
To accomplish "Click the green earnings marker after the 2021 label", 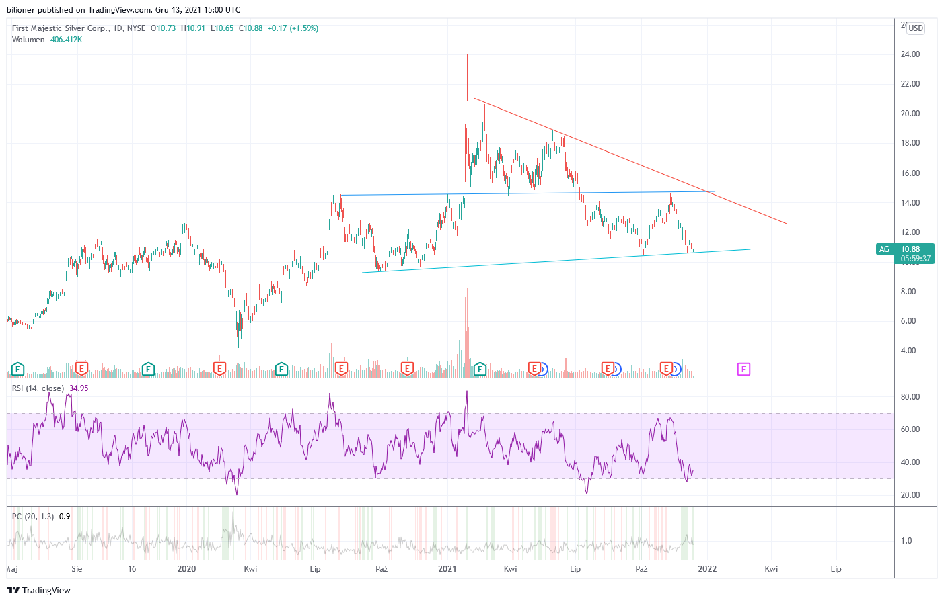I will click(480, 369).
